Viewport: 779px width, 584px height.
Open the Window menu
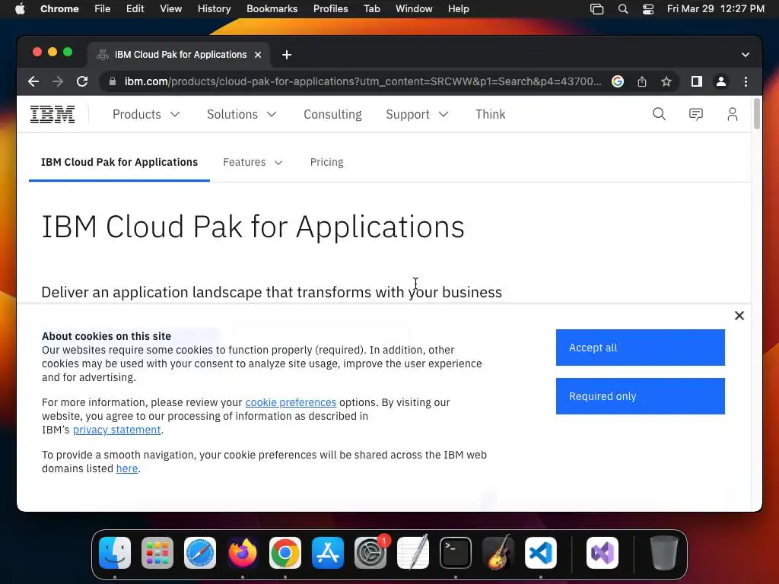point(414,9)
